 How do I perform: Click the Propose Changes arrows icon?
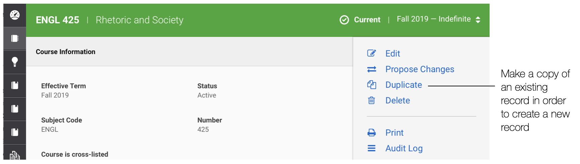pos(372,69)
